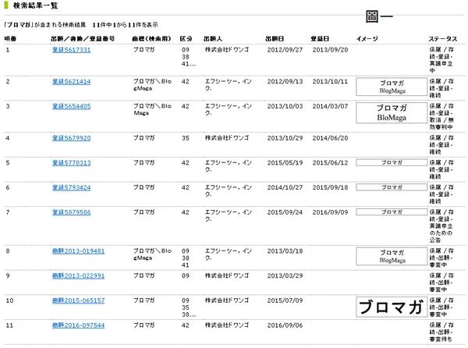
Task: View ブロマガ image in 登録5793424 row
Action: pos(392,187)
